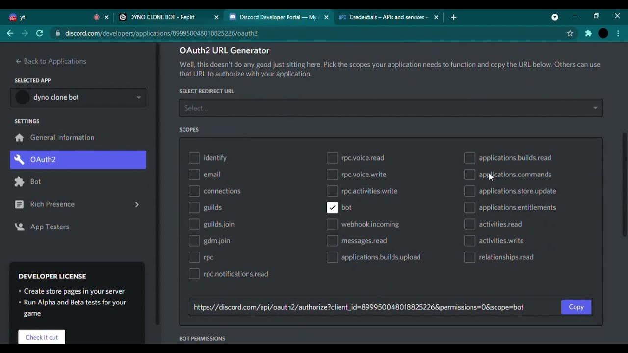
Task: Check the connections scope
Action: 194,191
